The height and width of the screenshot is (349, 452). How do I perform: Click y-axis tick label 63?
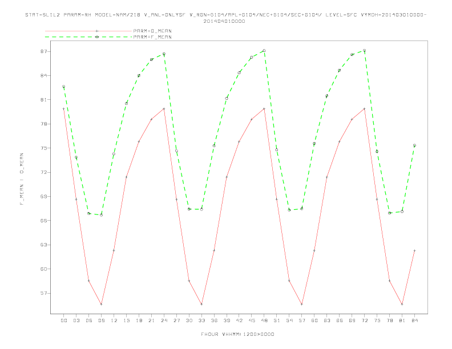coord(44,245)
